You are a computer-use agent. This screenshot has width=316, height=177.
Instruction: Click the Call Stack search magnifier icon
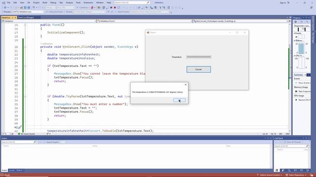pos(307,146)
